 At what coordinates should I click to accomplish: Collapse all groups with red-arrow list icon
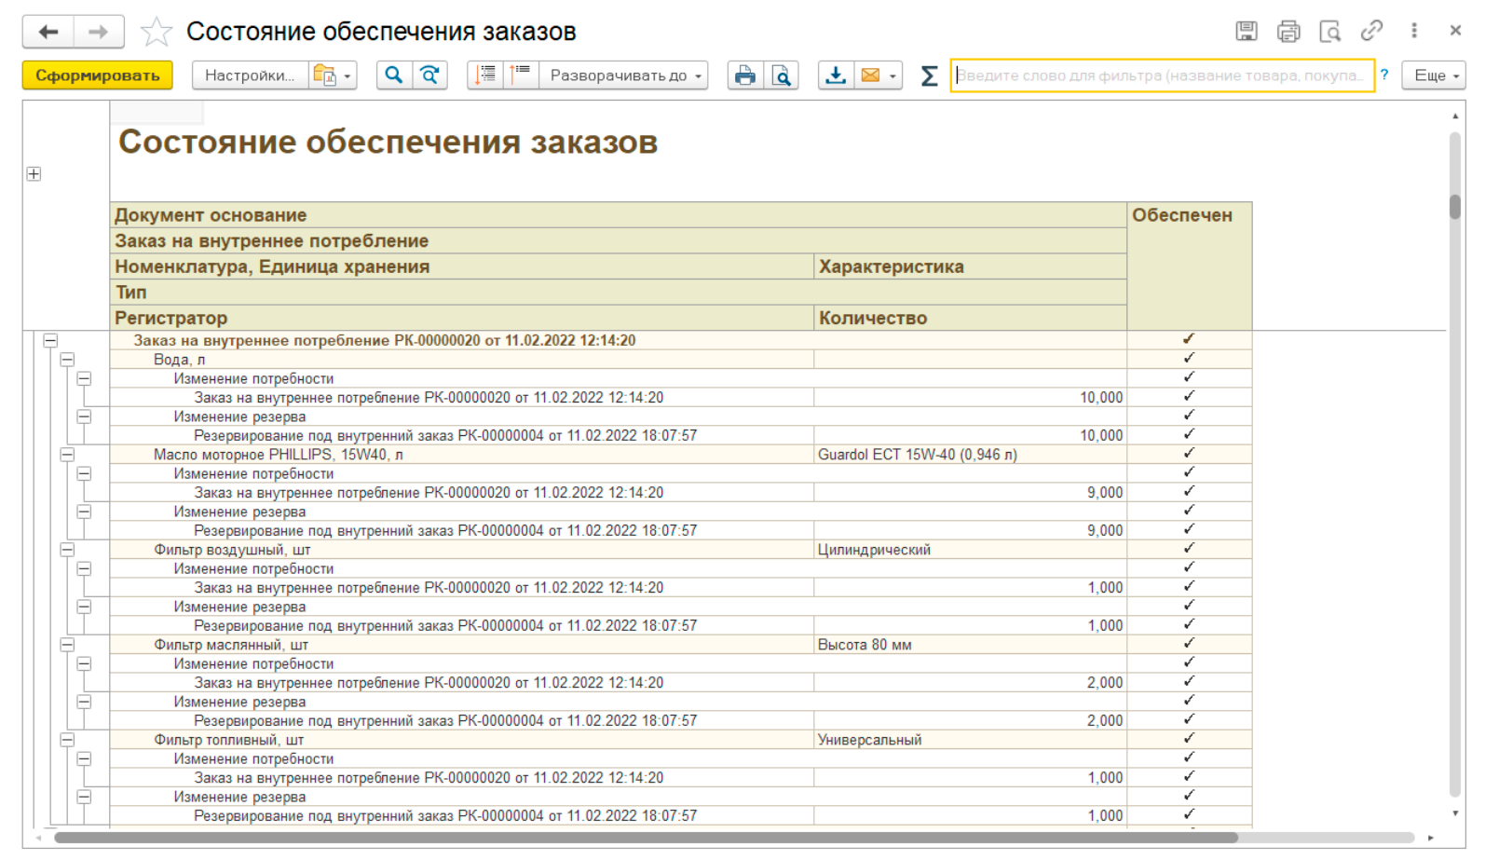(x=485, y=75)
